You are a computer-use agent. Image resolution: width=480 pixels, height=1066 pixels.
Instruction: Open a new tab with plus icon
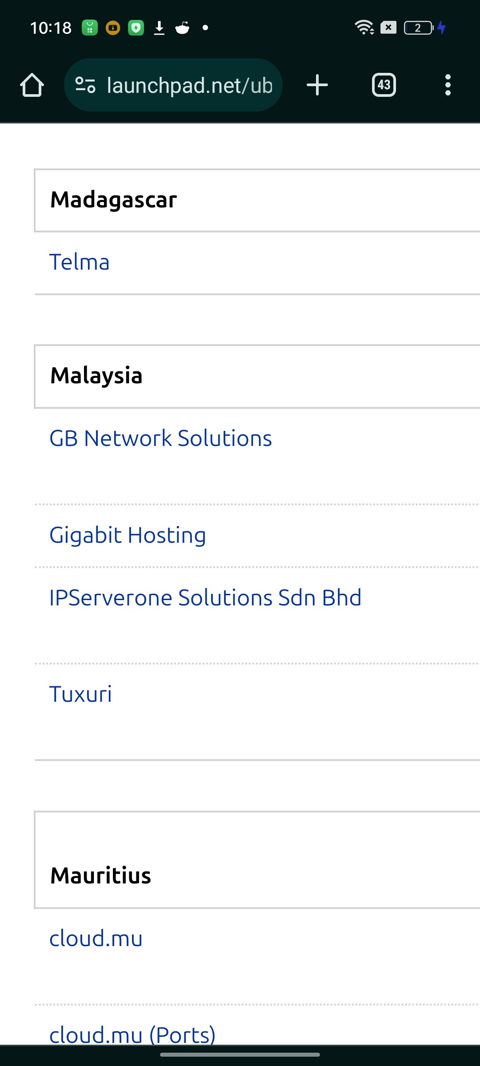click(317, 85)
